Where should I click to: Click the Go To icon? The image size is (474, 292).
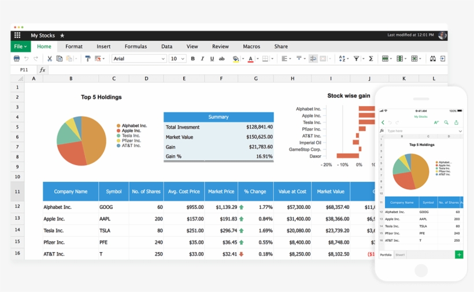coord(443,58)
